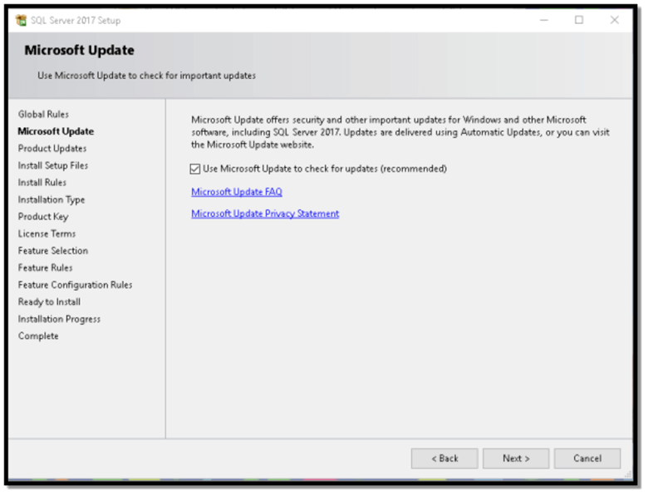The image size is (648, 496).
Task: Select the License Terms step
Action: [47, 234]
